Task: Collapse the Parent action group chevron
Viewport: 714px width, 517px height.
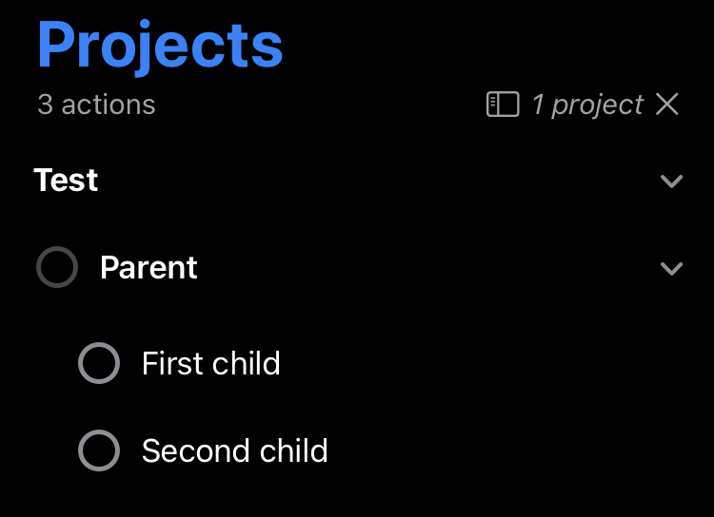Action: point(672,268)
